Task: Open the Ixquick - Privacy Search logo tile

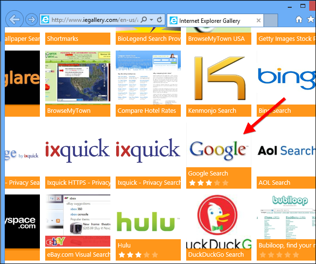Action: [148, 150]
